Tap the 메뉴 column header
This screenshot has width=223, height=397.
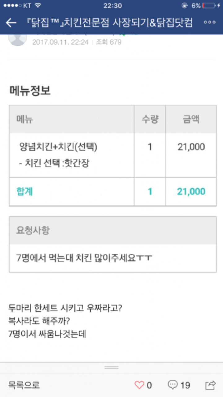[x=25, y=119]
